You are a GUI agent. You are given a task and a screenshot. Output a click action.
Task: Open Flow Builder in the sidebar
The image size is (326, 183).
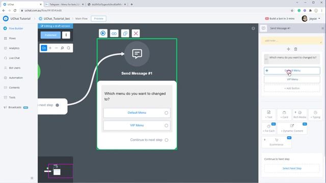click(16, 28)
